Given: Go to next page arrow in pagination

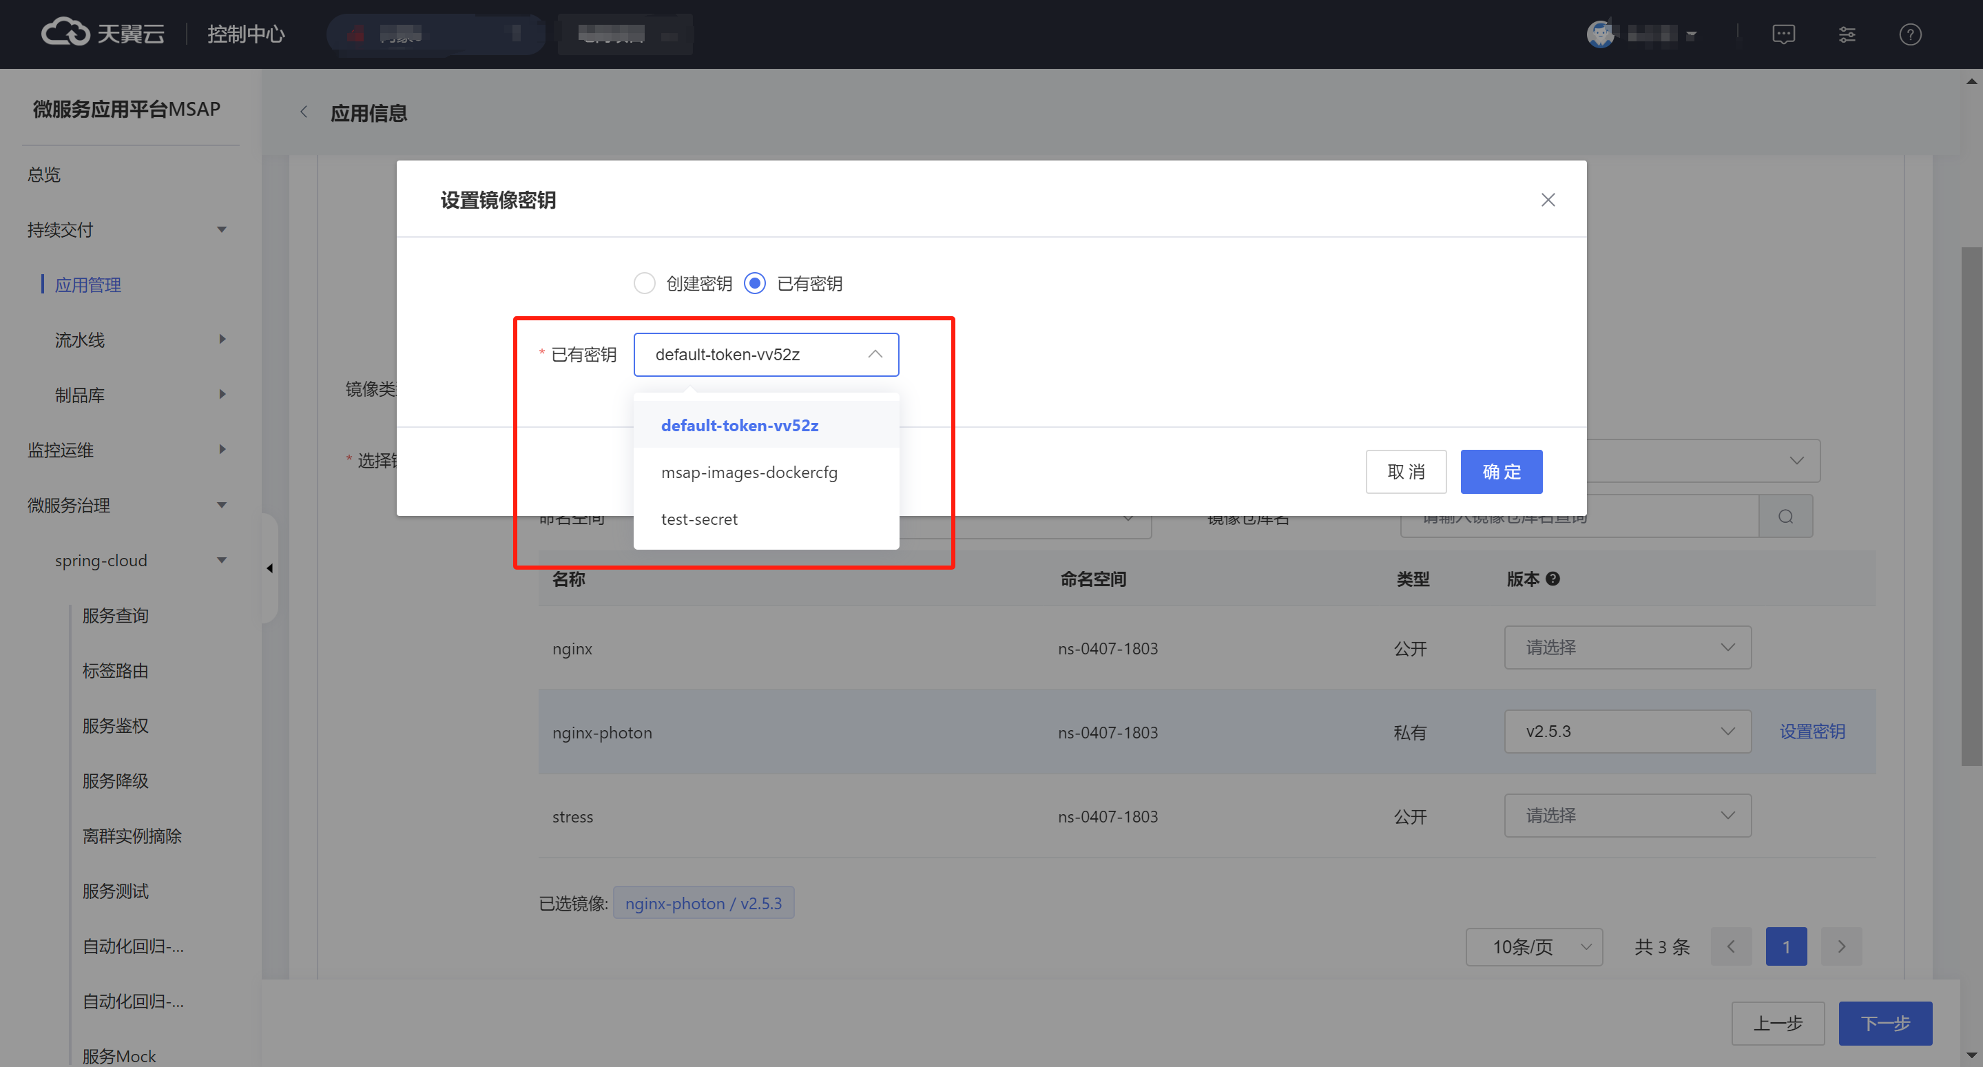Looking at the screenshot, I should 1841,947.
